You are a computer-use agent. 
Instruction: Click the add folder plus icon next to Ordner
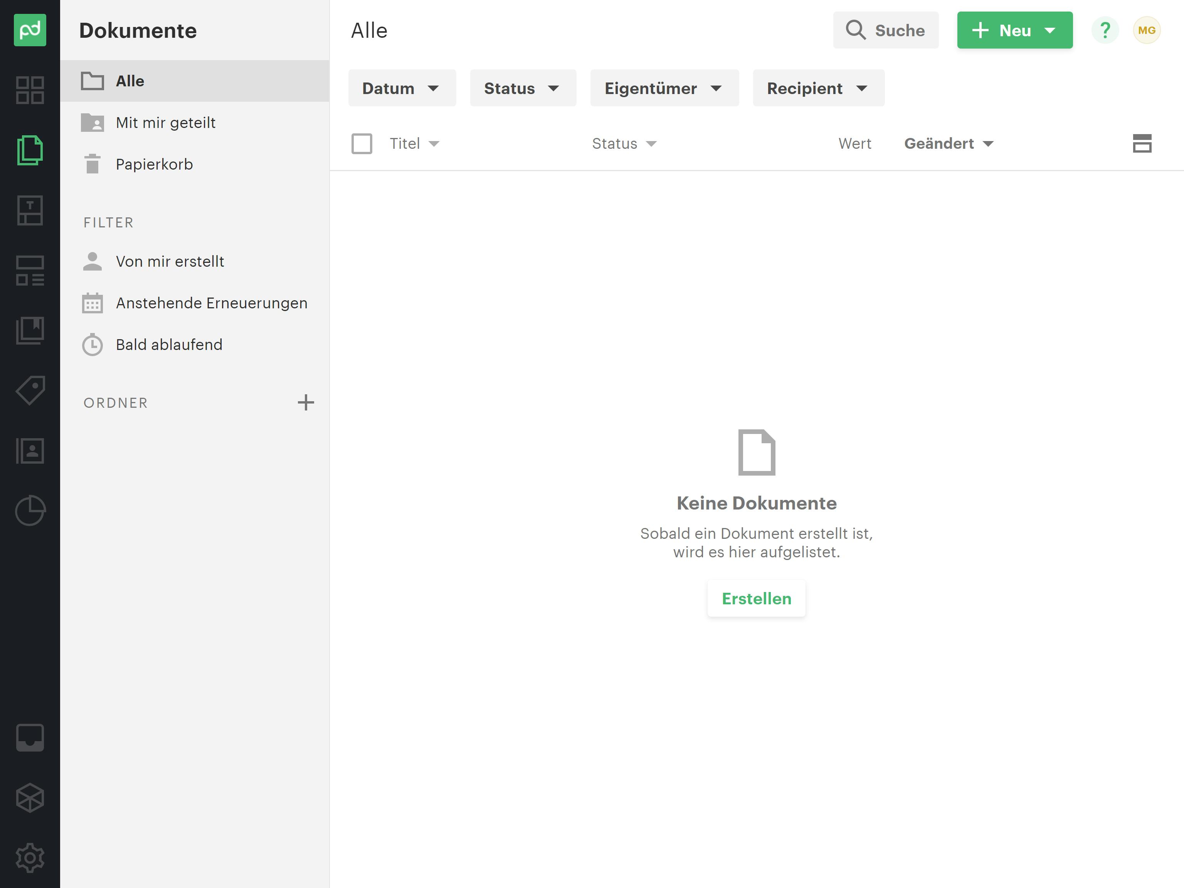coord(306,402)
